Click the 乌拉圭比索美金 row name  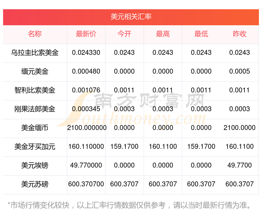click(x=35, y=53)
